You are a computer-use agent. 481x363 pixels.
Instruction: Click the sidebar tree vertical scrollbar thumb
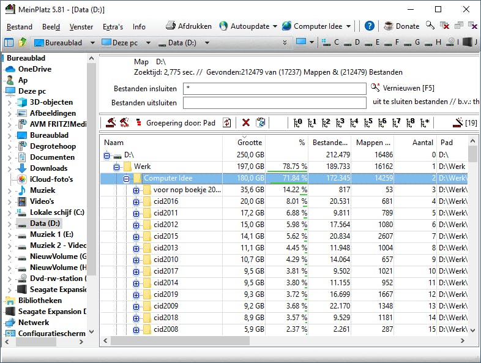(x=91, y=170)
